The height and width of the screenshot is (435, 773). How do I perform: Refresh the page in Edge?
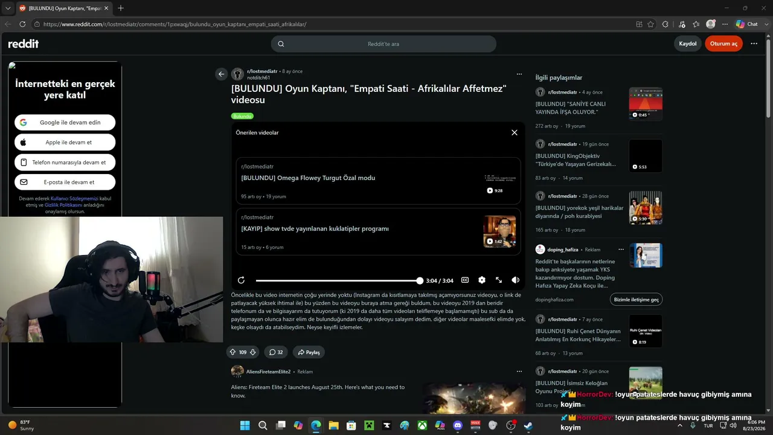tap(22, 24)
